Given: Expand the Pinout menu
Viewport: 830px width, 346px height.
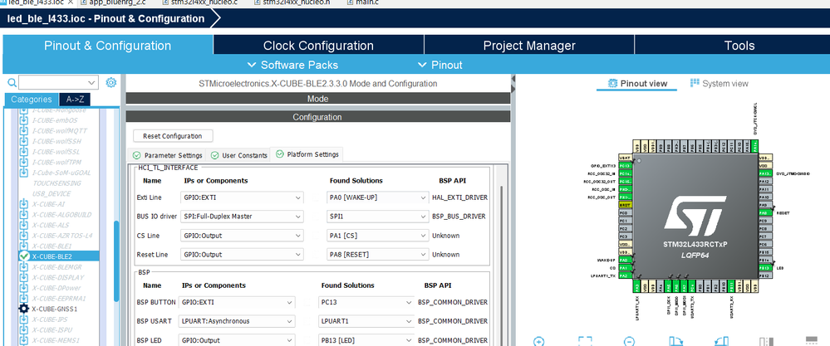Looking at the screenshot, I should coord(440,65).
